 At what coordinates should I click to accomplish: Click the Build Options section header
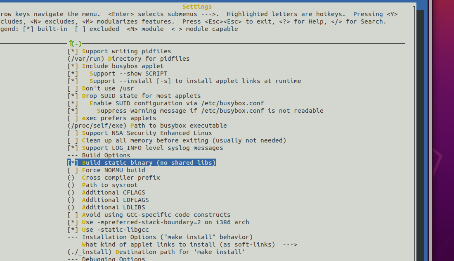point(99,155)
